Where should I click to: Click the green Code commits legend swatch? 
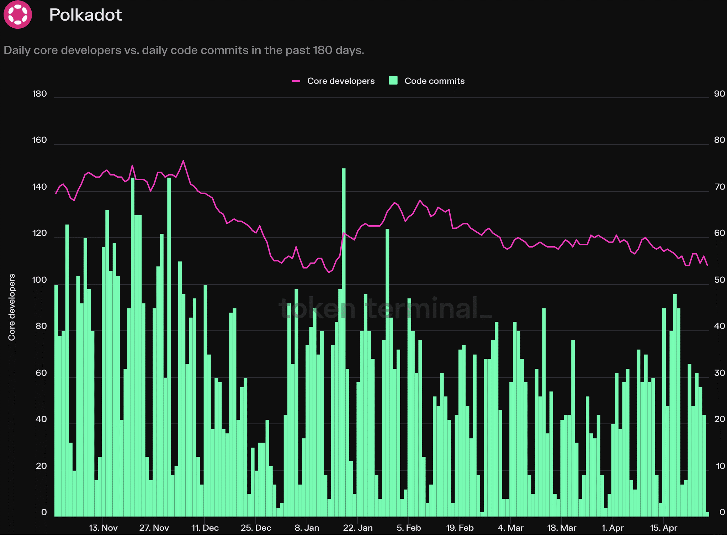tap(393, 81)
